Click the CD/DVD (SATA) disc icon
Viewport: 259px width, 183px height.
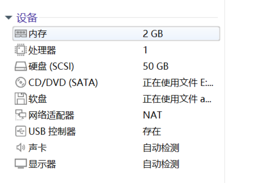21,83
